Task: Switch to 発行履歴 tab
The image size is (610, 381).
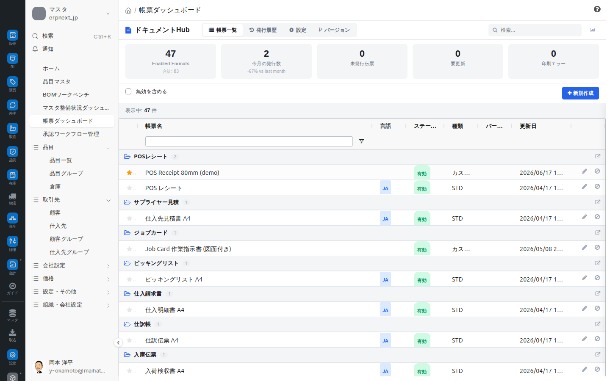Action: point(263,30)
